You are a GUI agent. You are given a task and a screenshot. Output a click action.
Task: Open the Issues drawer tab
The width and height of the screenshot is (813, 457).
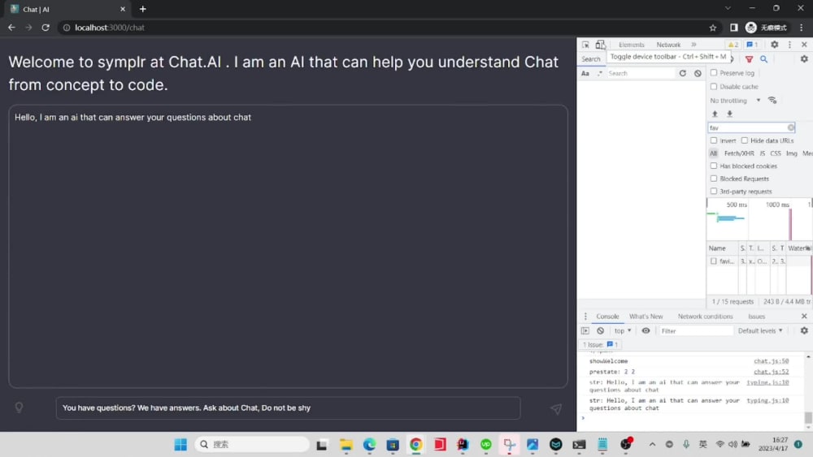[x=756, y=317]
